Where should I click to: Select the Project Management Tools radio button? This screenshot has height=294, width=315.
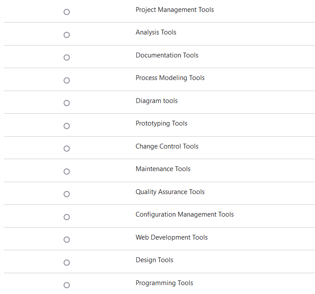(67, 12)
